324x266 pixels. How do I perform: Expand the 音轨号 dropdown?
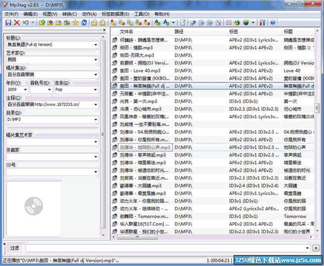tap(49, 89)
